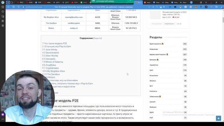The width and height of the screenshot is (224, 126).
Task: Open the 'Mobox' table link
Action: tap(51, 28)
